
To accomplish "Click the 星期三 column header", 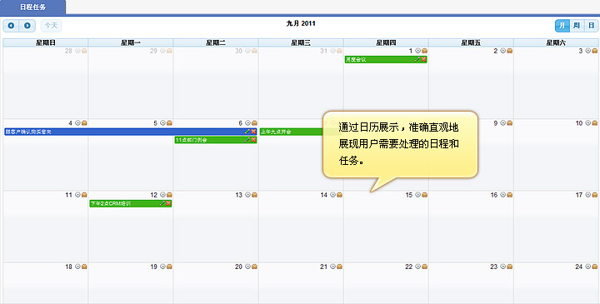I will [301, 42].
